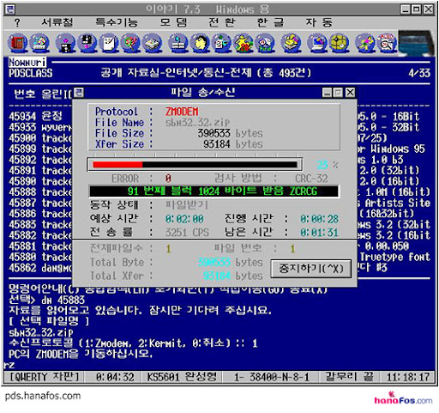The image size is (439, 413).
Task: Click the flower bouquet toolbar icon
Action: tap(130, 43)
